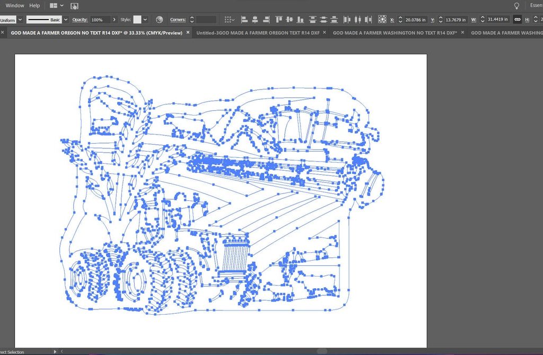
Task: Open the Help menu
Action: pos(34,5)
